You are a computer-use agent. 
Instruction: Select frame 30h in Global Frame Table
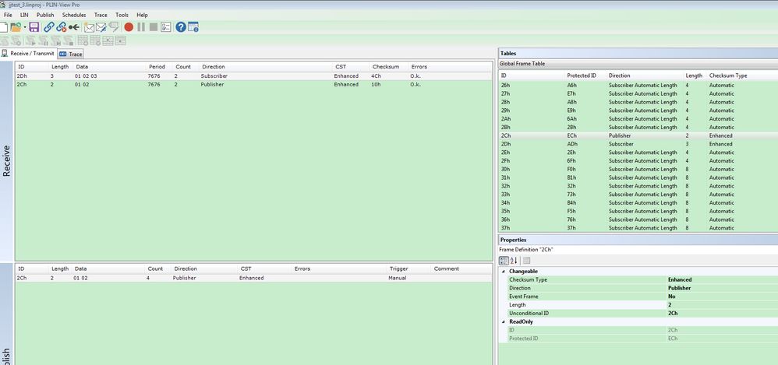[x=638, y=170]
